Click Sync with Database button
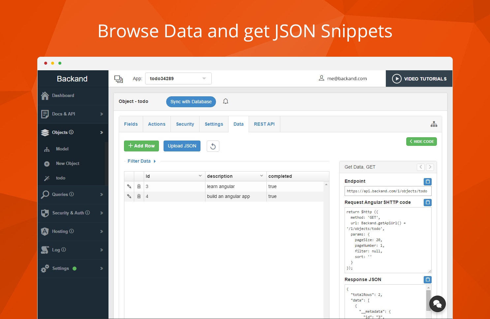 pos(191,102)
